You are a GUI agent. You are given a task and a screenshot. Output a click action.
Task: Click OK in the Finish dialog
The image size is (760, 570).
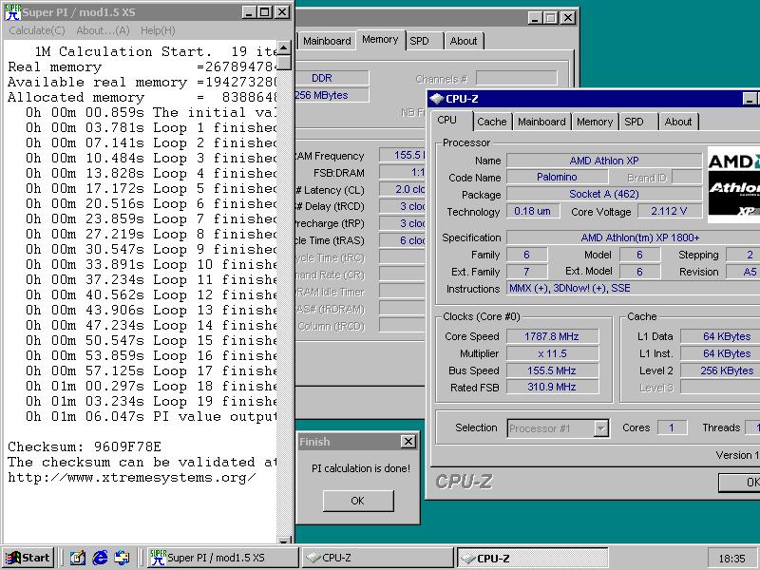(358, 501)
